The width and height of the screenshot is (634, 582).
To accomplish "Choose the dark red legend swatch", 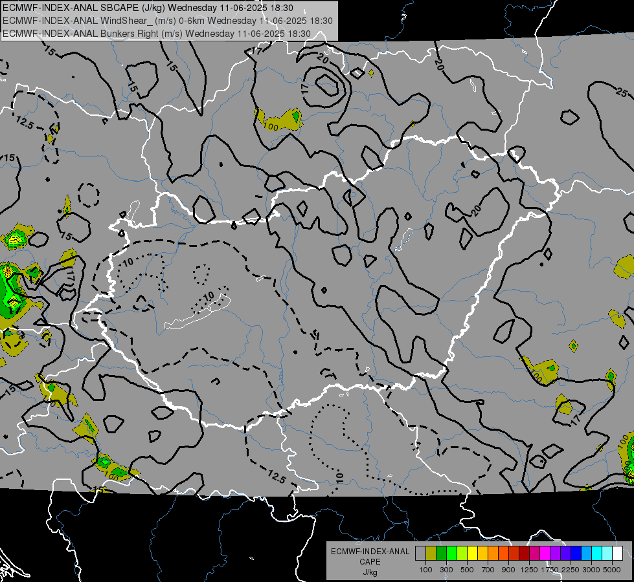I will (525, 554).
